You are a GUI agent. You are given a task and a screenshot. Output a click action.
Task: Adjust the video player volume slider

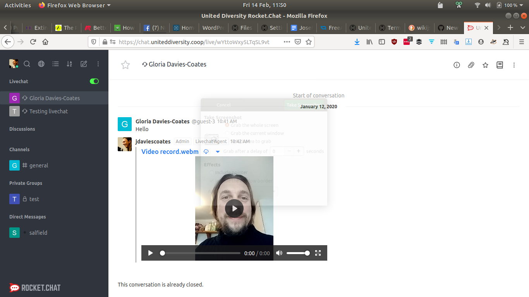[x=298, y=253]
